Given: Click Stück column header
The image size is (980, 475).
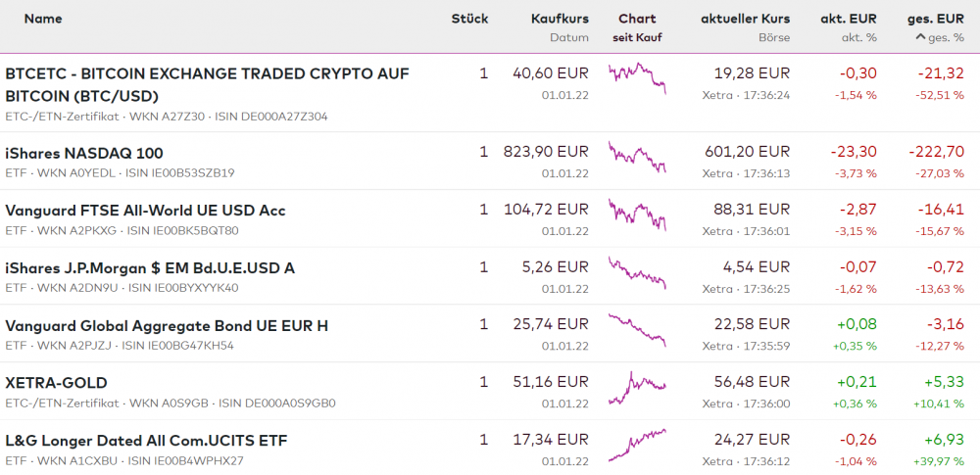Looking at the screenshot, I should coord(469,19).
